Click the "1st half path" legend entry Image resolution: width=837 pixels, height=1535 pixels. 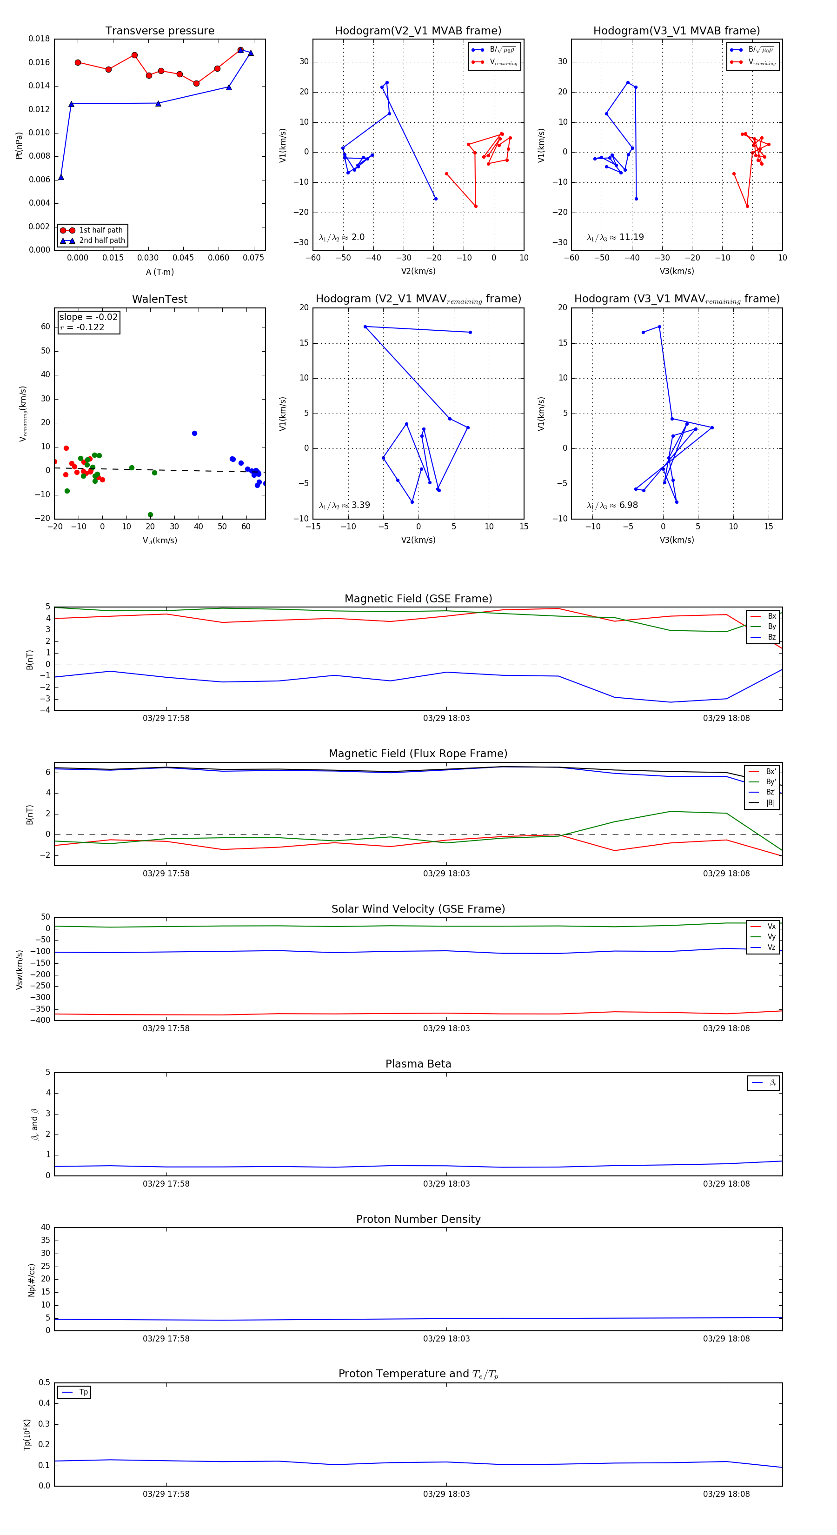tap(93, 230)
